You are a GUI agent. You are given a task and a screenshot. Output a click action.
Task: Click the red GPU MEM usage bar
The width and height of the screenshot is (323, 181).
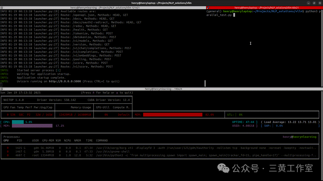coord(173,115)
